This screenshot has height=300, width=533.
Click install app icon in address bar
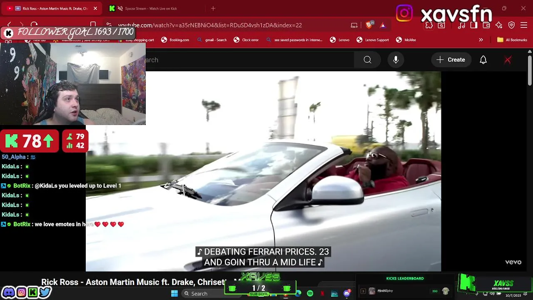[x=354, y=25]
